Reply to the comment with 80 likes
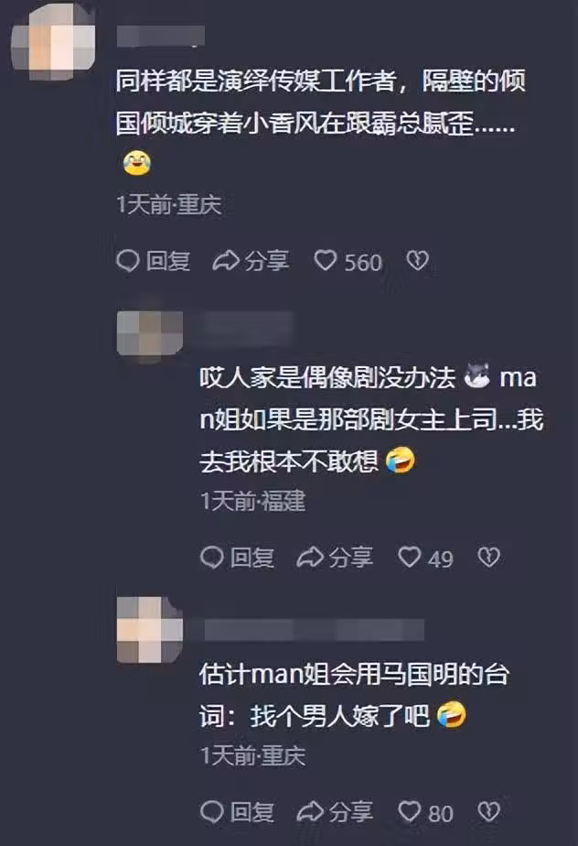 coord(237,812)
